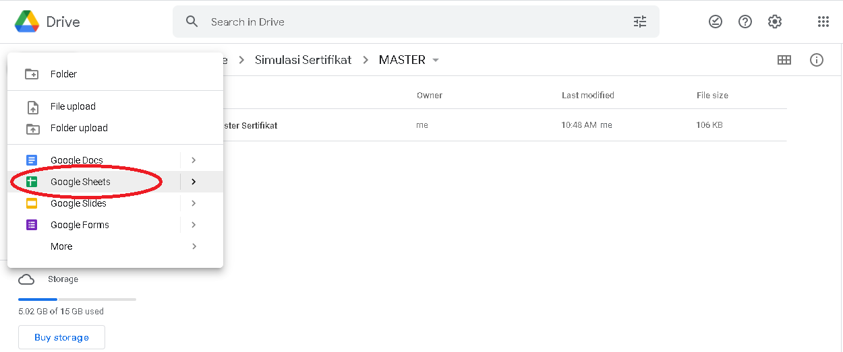The image size is (843, 352).
Task: Open the More menu entry
Action: coord(115,246)
